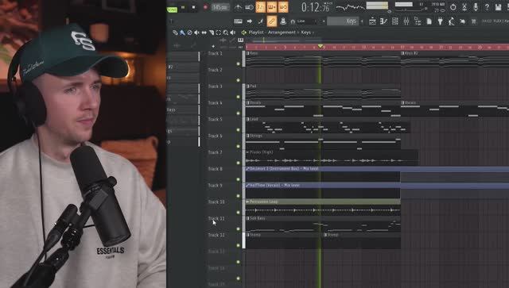Click the playhead marker on the timeline ruler
This screenshot has height=288, width=509.
[x=321, y=47]
